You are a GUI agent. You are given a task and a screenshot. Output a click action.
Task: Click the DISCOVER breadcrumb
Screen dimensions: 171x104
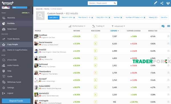[x=39, y=9]
